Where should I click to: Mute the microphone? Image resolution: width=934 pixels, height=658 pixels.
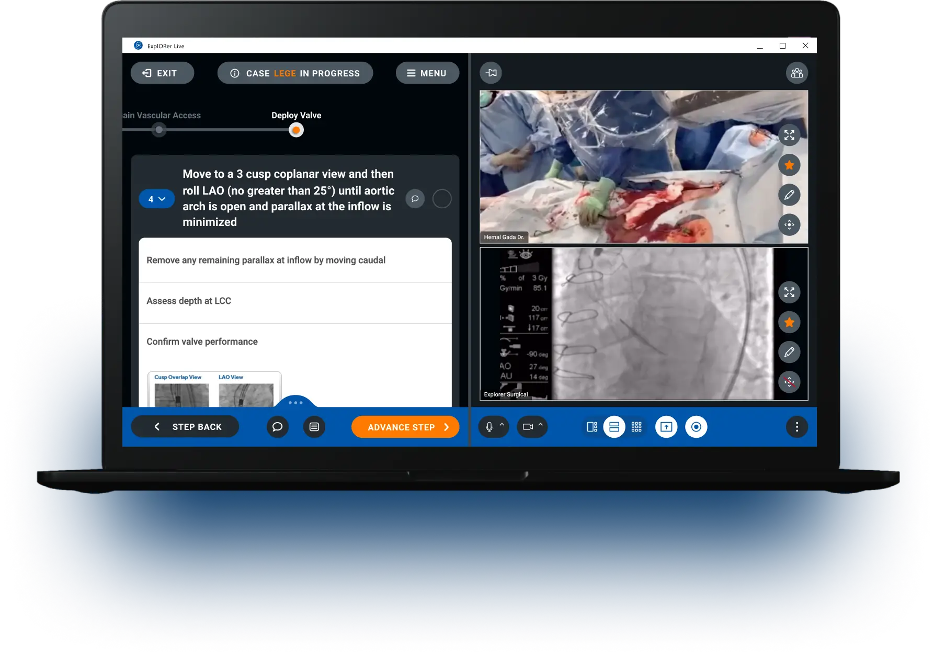coord(488,427)
